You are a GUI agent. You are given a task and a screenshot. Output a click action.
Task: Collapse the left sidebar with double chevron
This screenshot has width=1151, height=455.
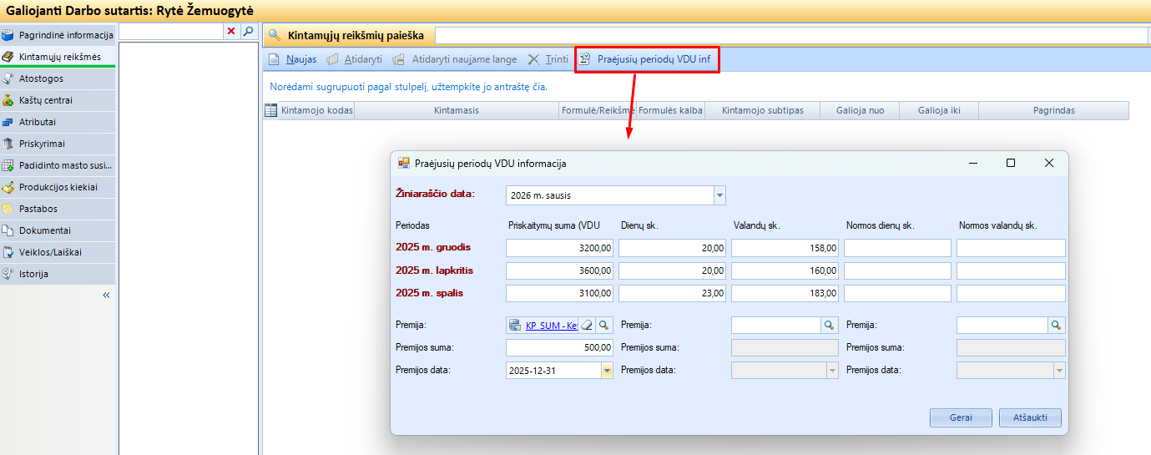pyautogui.click(x=107, y=295)
